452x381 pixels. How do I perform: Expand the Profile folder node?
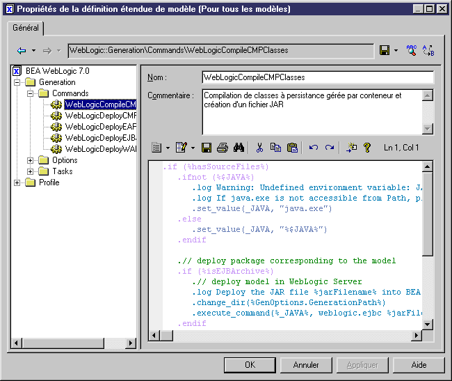[x=17, y=182]
